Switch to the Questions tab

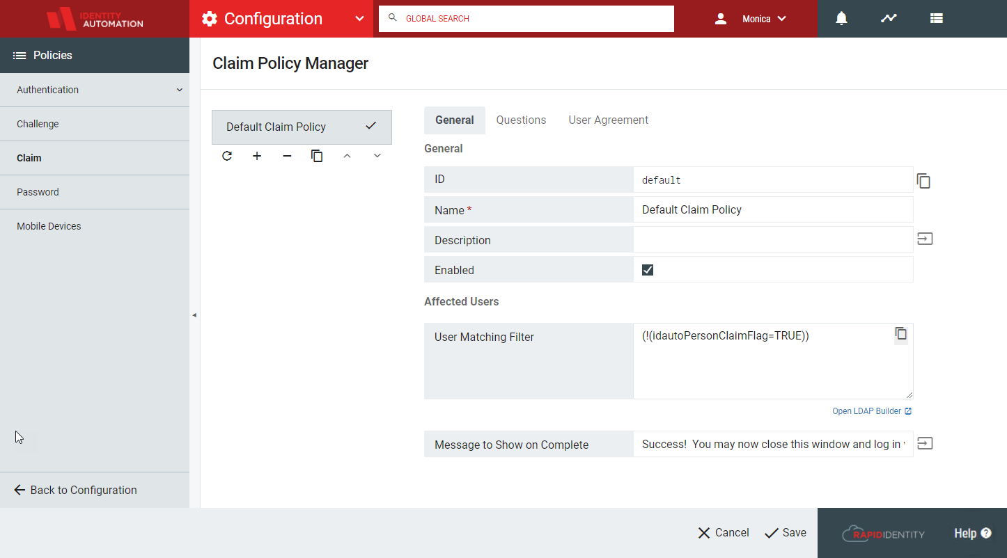(521, 120)
